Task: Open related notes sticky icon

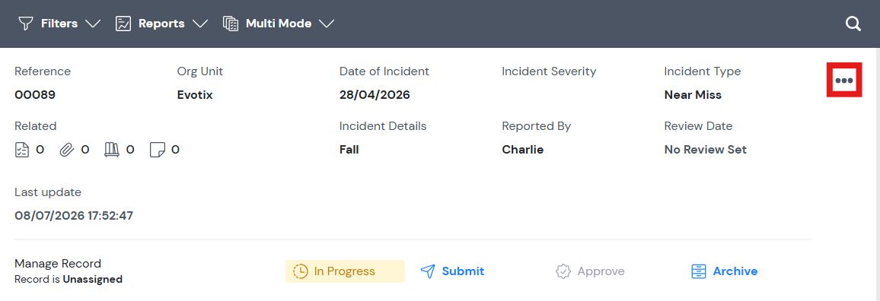Action: (x=157, y=150)
